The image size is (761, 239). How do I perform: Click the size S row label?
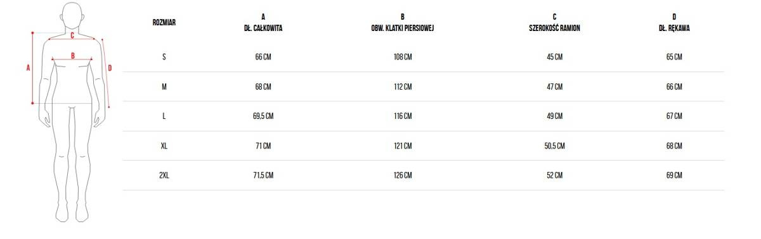(164, 57)
